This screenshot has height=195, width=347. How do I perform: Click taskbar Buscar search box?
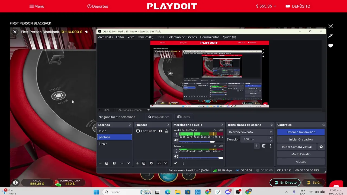click(127, 192)
